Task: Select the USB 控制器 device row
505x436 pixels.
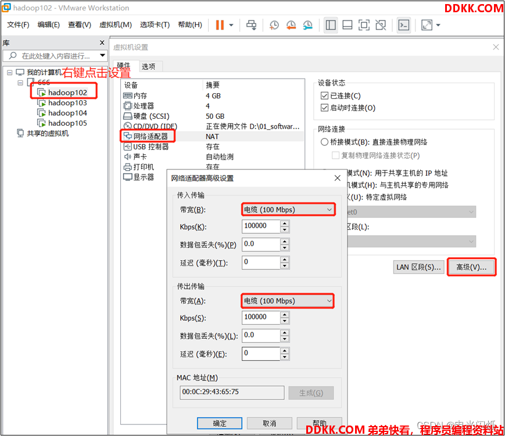Action: pyautogui.click(x=213, y=147)
